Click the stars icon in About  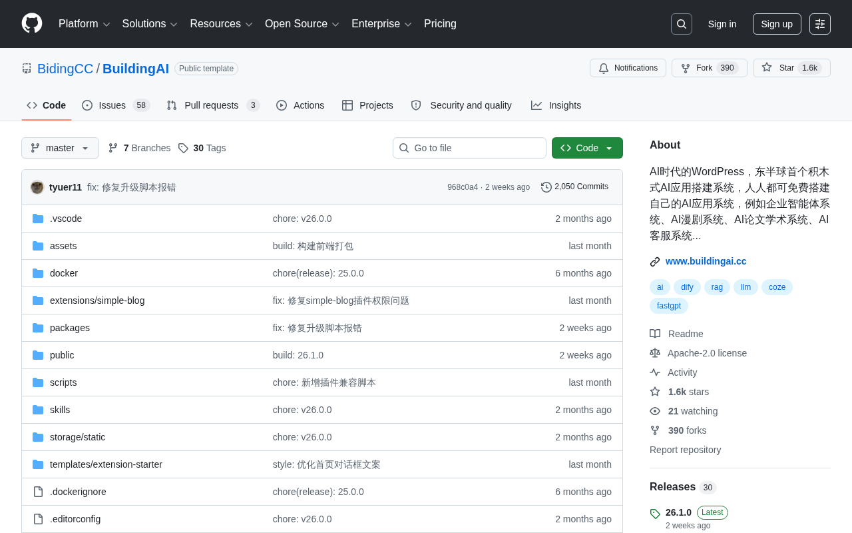(655, 392)
